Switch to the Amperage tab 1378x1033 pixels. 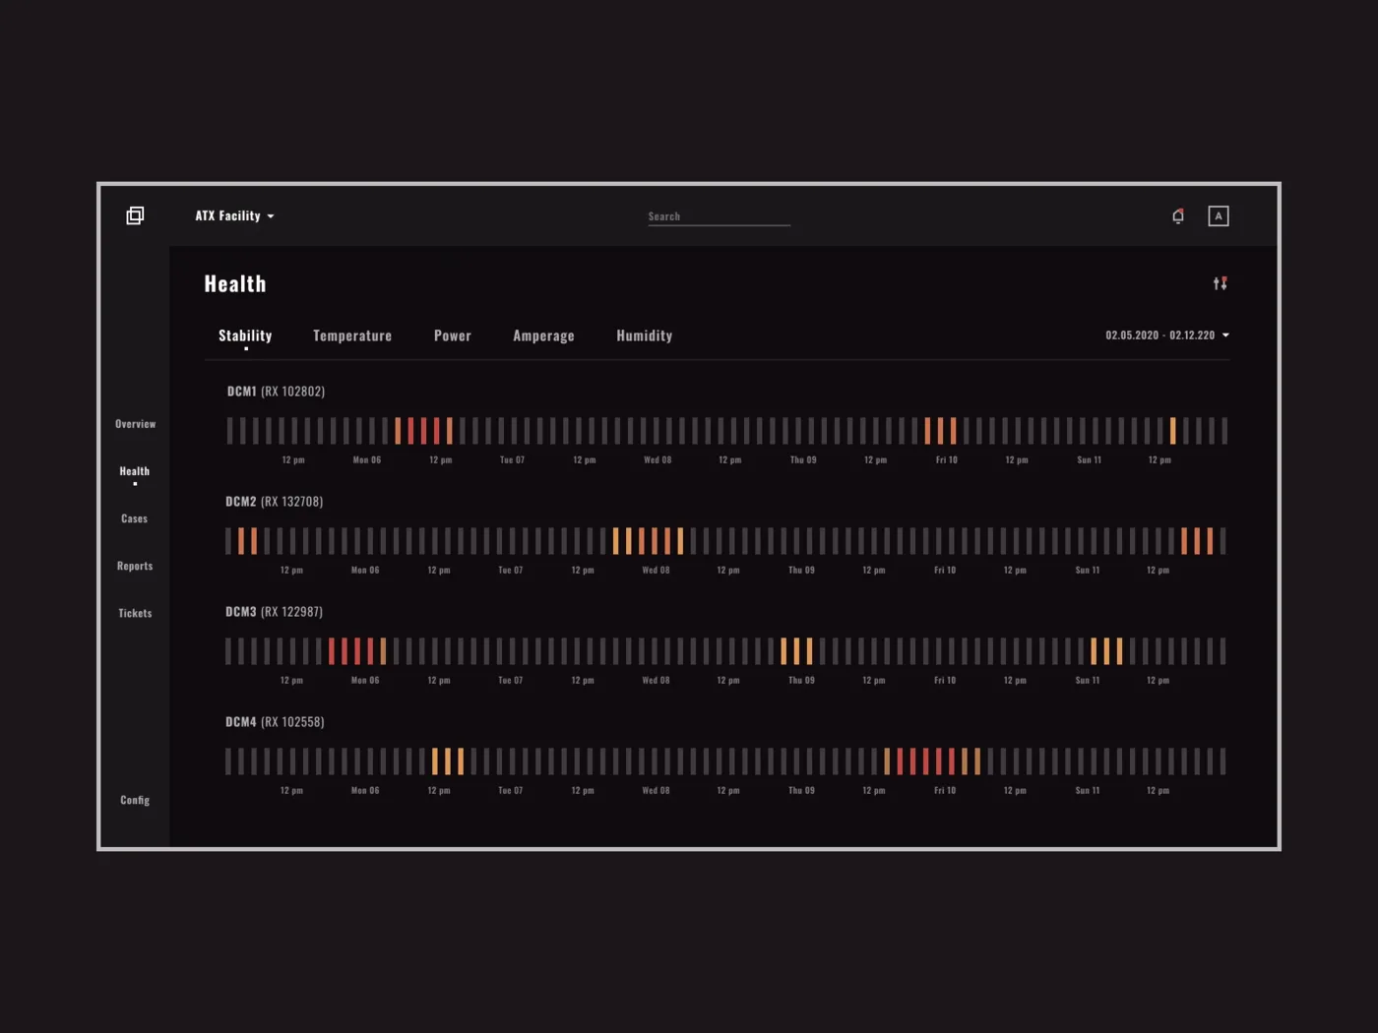[543, 335]
